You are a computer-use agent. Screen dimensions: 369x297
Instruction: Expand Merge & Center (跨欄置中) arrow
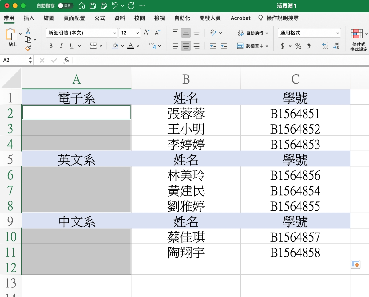(x=267, y=46)
